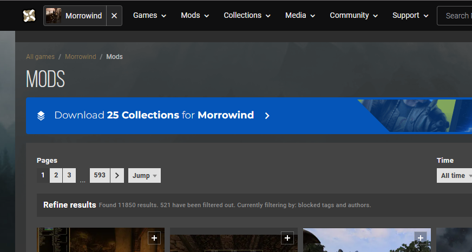Add third mod tile with plus icon

point(420,238)
